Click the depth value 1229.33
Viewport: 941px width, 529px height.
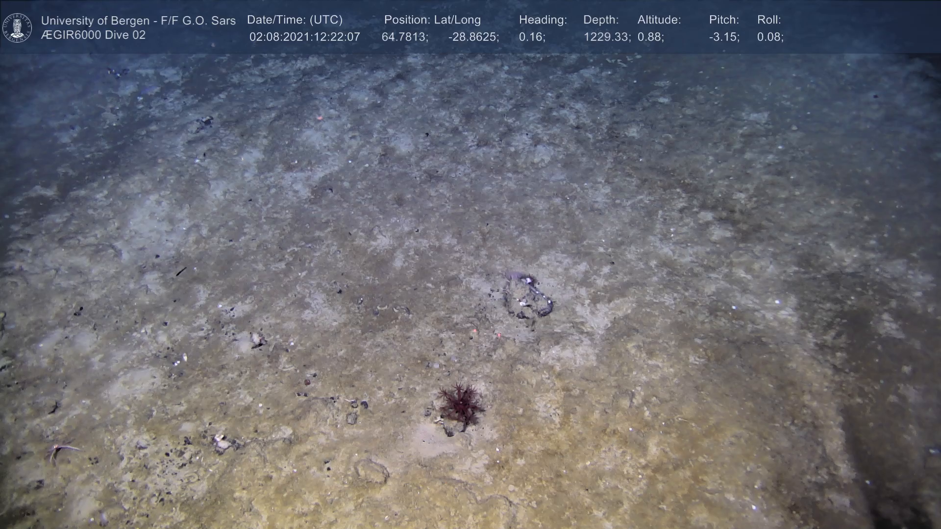pyautogui.click(x=607, y=37)
